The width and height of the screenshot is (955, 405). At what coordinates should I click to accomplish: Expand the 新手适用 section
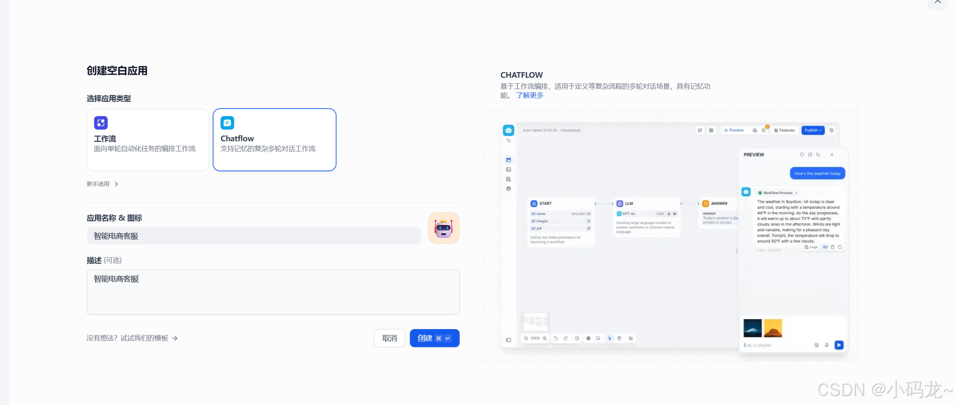pos(102,184)
